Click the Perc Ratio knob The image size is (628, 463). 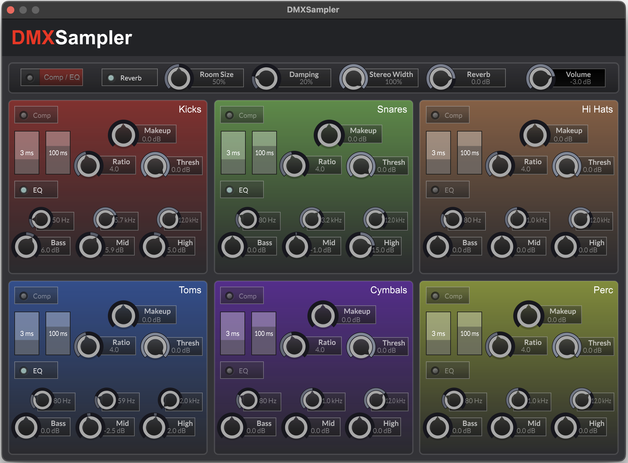(x=500, y=346)
